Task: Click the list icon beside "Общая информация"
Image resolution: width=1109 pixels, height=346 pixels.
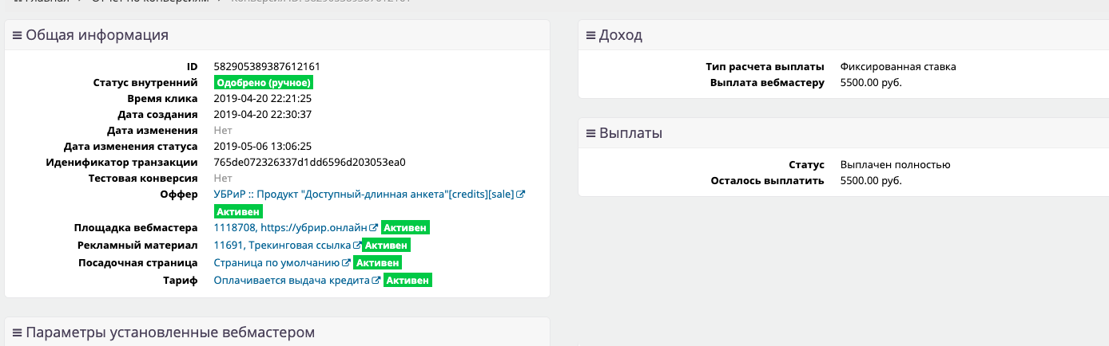Action: pos(18,35)
